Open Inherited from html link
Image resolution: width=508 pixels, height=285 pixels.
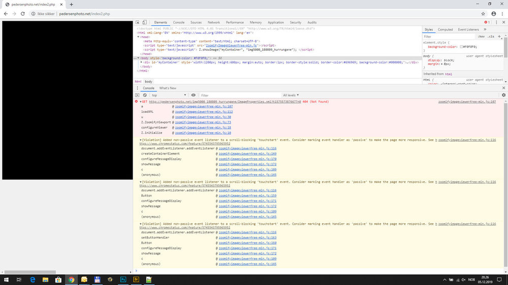(449, 74)
